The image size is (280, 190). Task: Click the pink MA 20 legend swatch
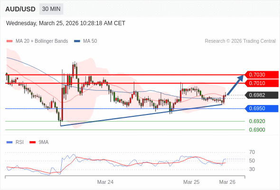(9, 41)
